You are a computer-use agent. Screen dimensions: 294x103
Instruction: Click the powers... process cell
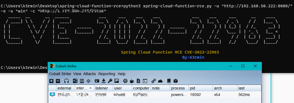click(x=179, y=95)
